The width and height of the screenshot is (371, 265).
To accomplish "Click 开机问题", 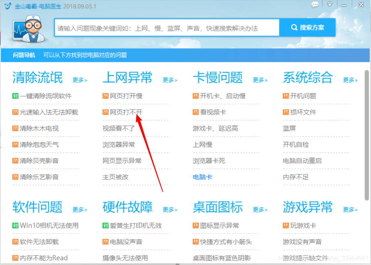I will (x=303, y=96).
